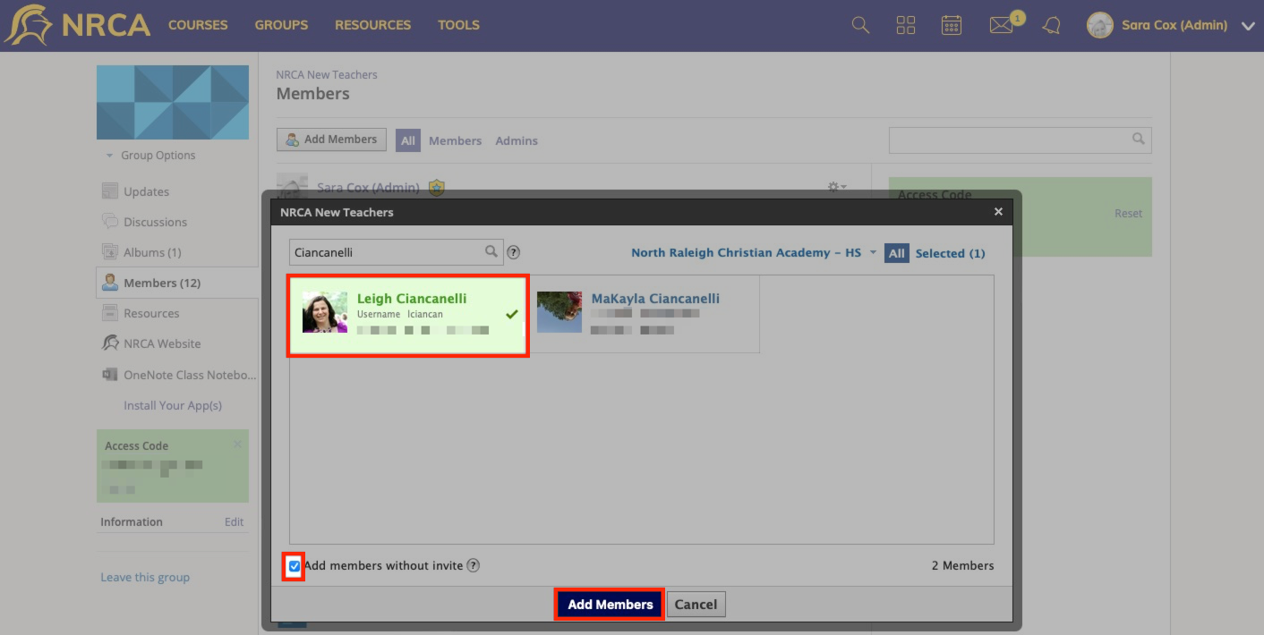The image size is (1264, 635).
Task: Cancel the add members dialog
Action: tap(696, 605)
